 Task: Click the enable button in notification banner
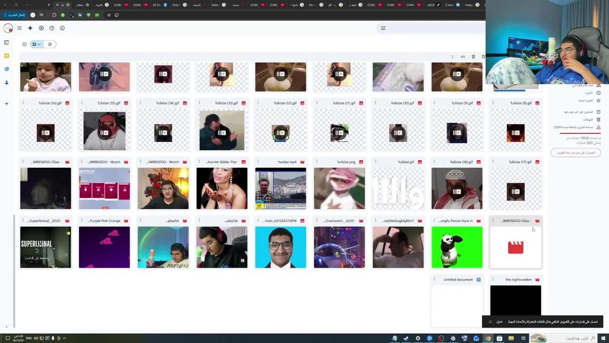[499, 322]
